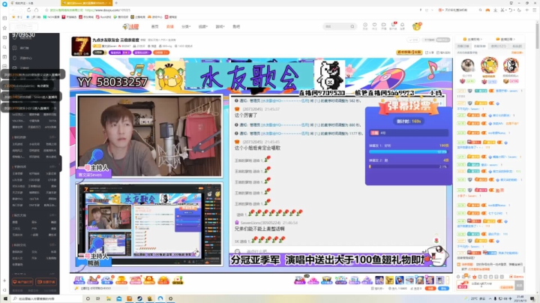
Task: Select the orange 直播 navigation item
Action: (x=170, y=26)
